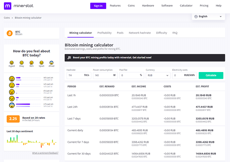This screenshot has width=230, height=162.
Task: Open 'What is sentiment feedback?' link
Action: coord(45,153)
